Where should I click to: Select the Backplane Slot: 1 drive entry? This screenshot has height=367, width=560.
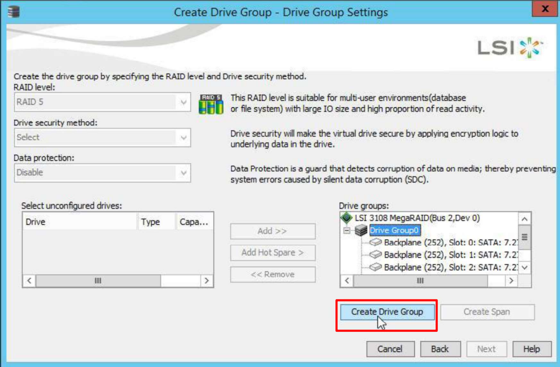450,255
